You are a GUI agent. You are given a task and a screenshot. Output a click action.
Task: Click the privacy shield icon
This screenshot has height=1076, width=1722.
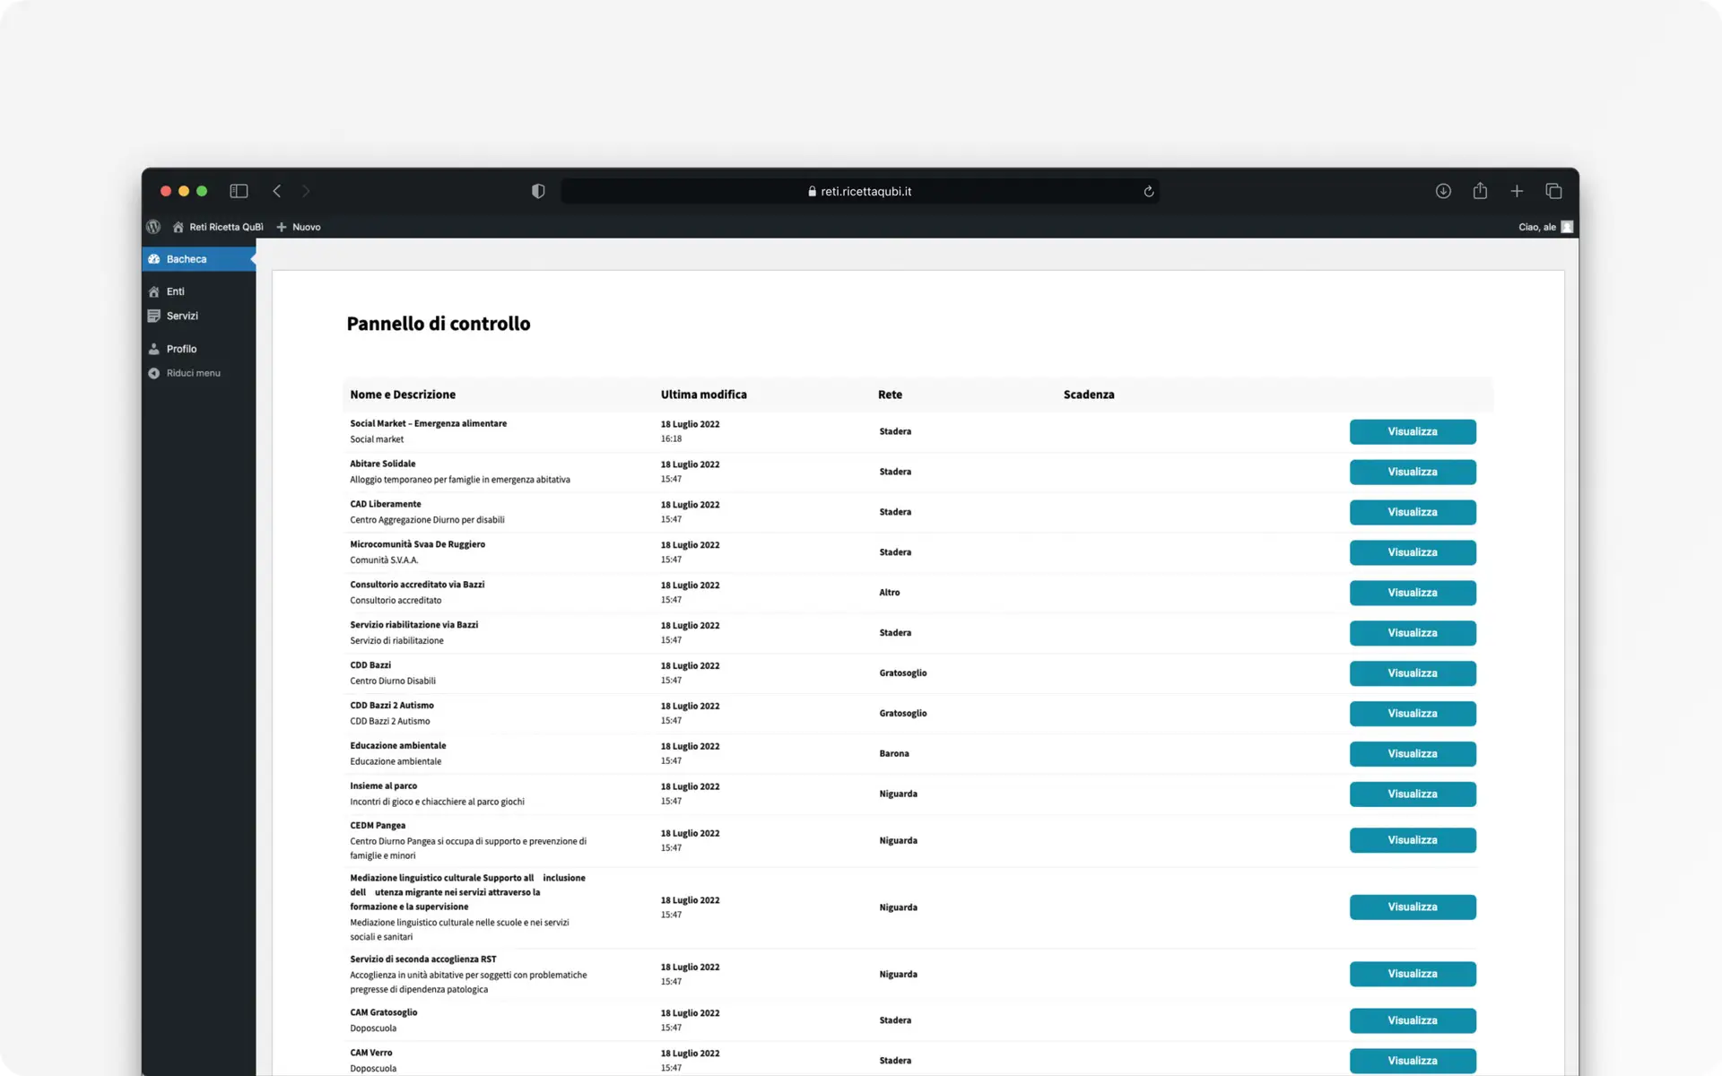click(538, 191)
